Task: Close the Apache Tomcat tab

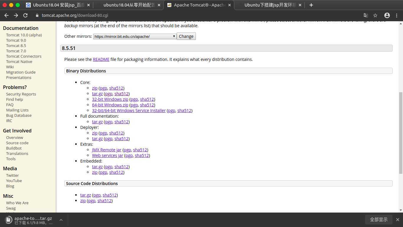Action: tap(229, 5)
